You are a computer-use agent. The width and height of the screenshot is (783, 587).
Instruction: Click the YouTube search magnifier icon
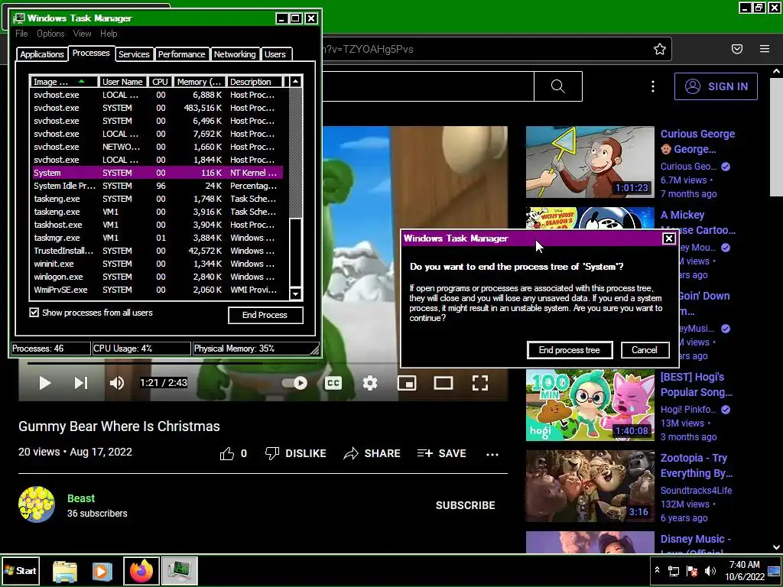click(557, 86)
